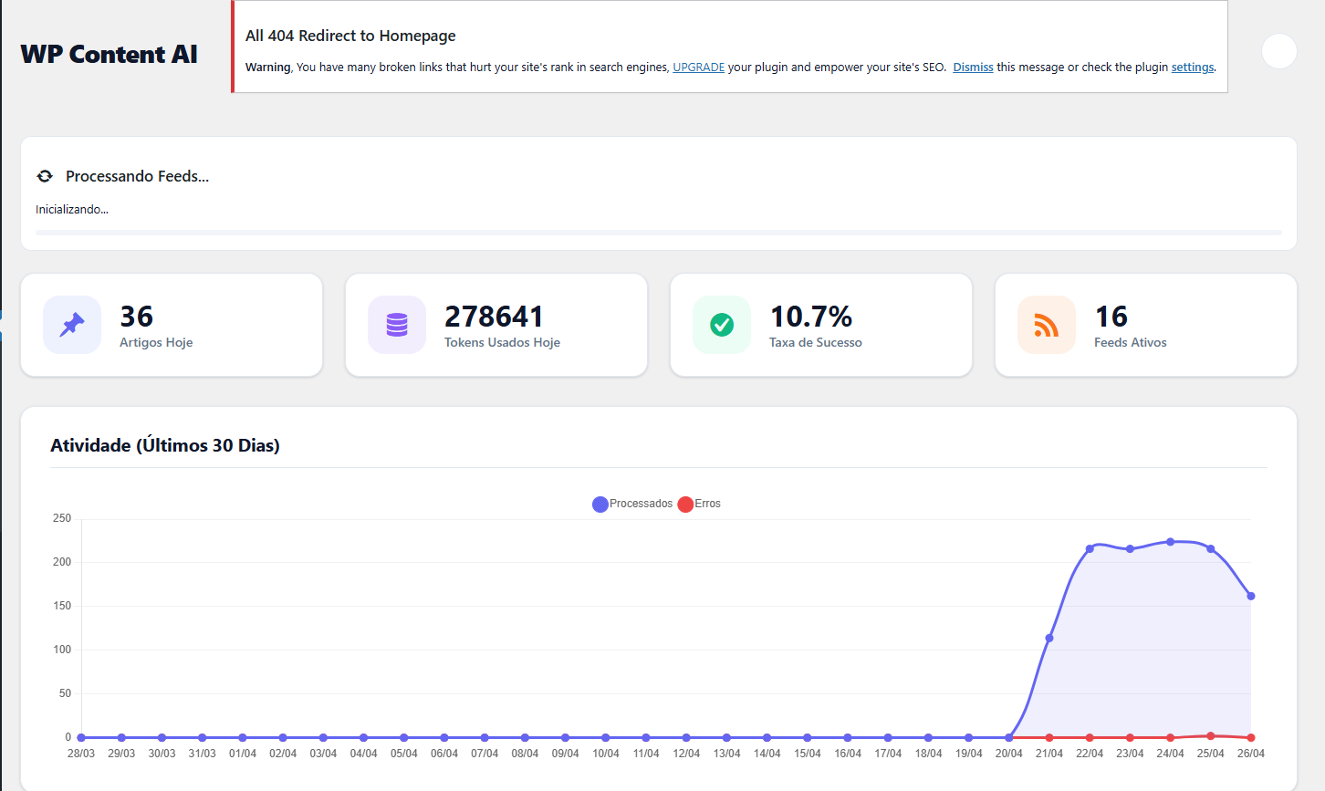
Task: Click the All 404 Redirect to Homepage heading
Action: pos(350,36)
